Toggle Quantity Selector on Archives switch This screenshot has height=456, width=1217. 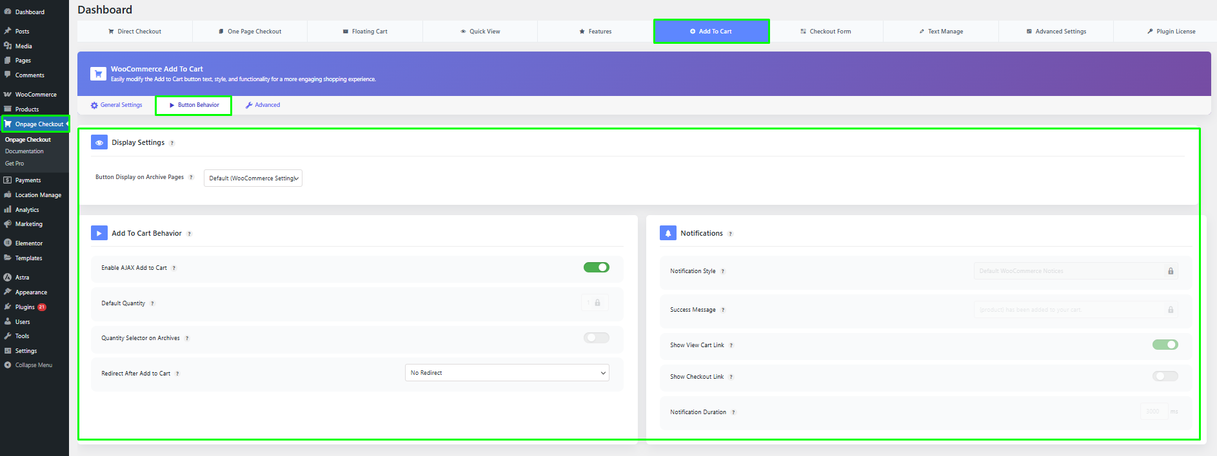pyautogui.click(x=596, y=337)
